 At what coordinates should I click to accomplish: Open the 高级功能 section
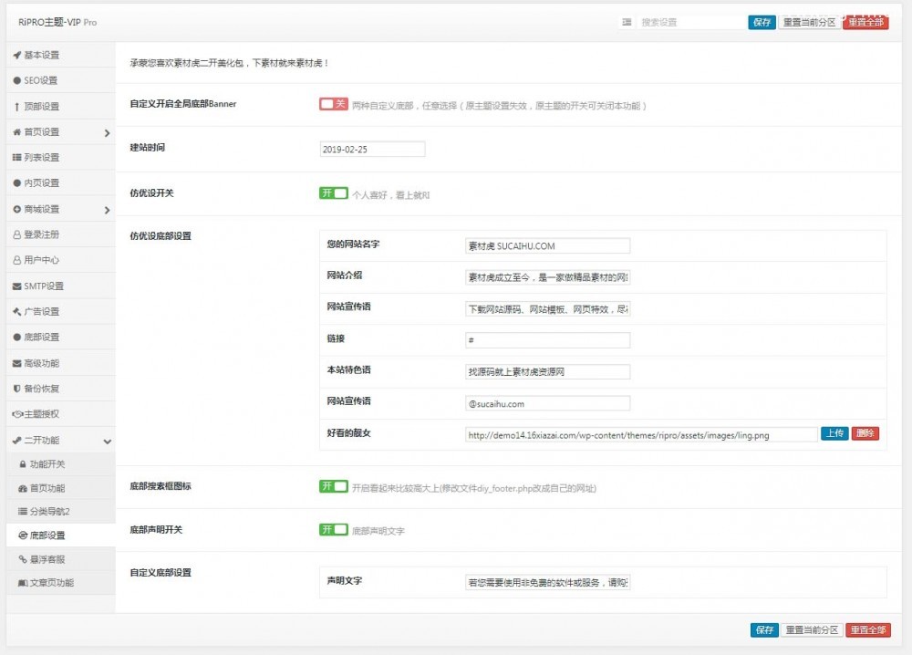pos(61,364)
